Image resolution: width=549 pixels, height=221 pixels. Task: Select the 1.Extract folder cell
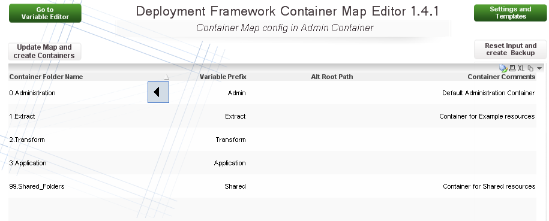[x=22, y=116]
